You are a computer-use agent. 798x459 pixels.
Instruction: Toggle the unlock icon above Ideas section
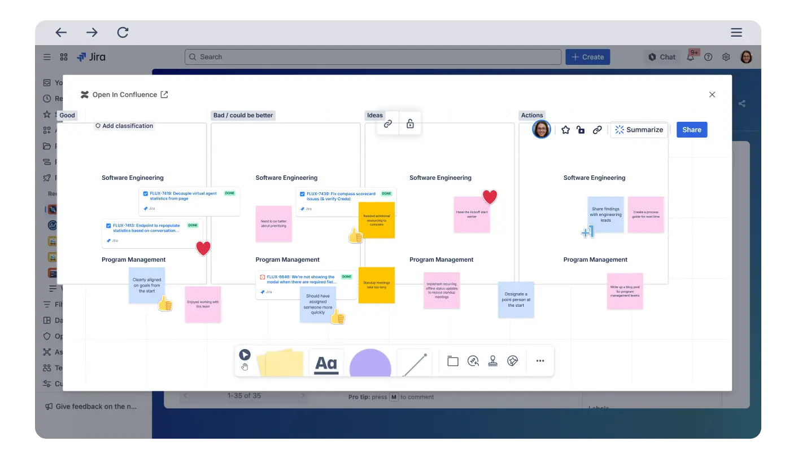pos(410,124)
